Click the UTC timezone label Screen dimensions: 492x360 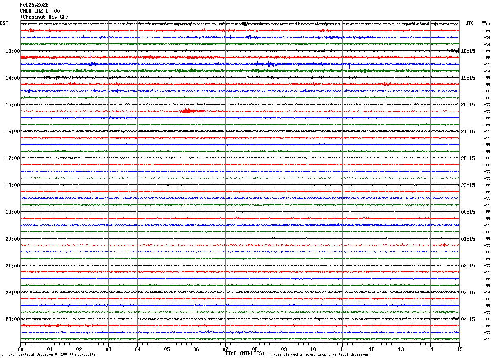pyautogui.click(x=470, y=23)
